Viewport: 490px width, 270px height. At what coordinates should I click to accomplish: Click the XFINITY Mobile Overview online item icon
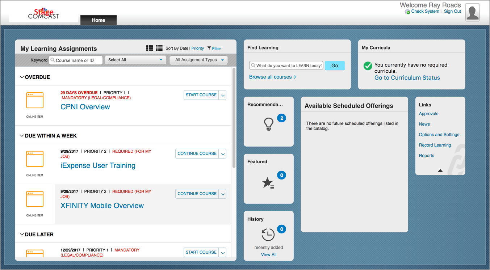point(35,199)
